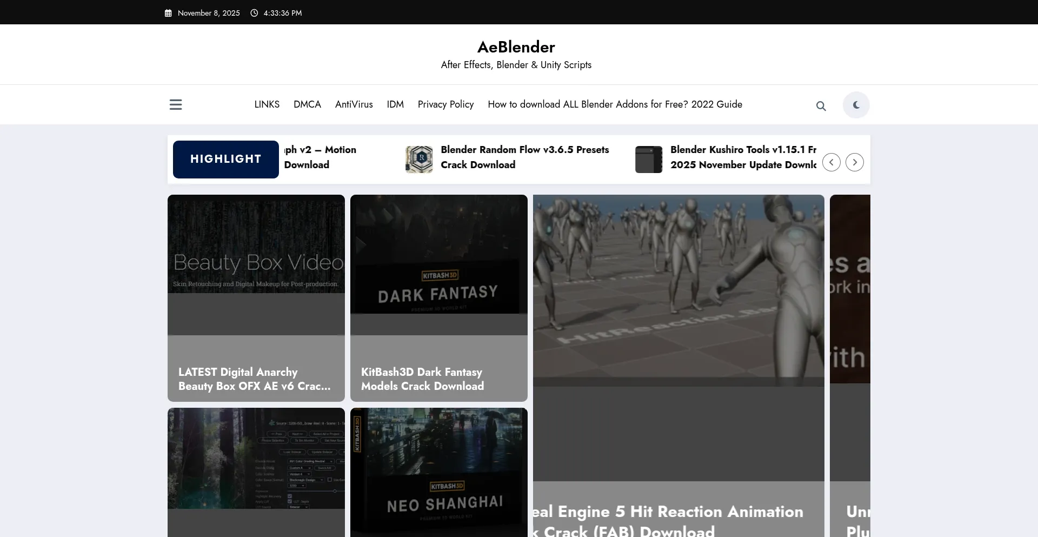The width and height of the screenshot is (1038, 537).
Task: Go to the AntiVirus page
Action: (354, 104)
